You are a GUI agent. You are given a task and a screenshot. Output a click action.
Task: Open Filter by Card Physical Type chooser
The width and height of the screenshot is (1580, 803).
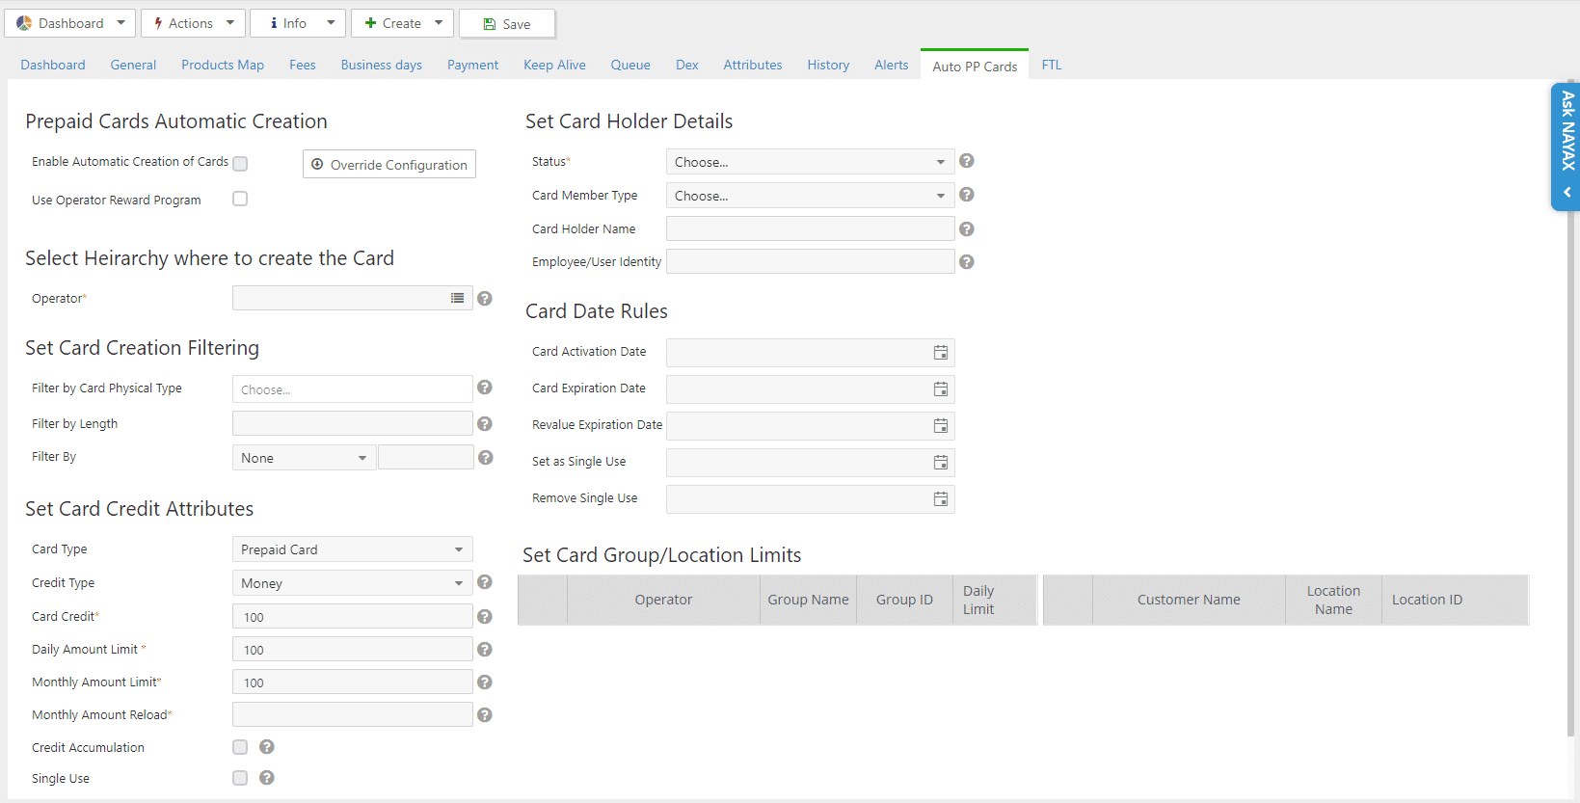[x=352, y=389]
